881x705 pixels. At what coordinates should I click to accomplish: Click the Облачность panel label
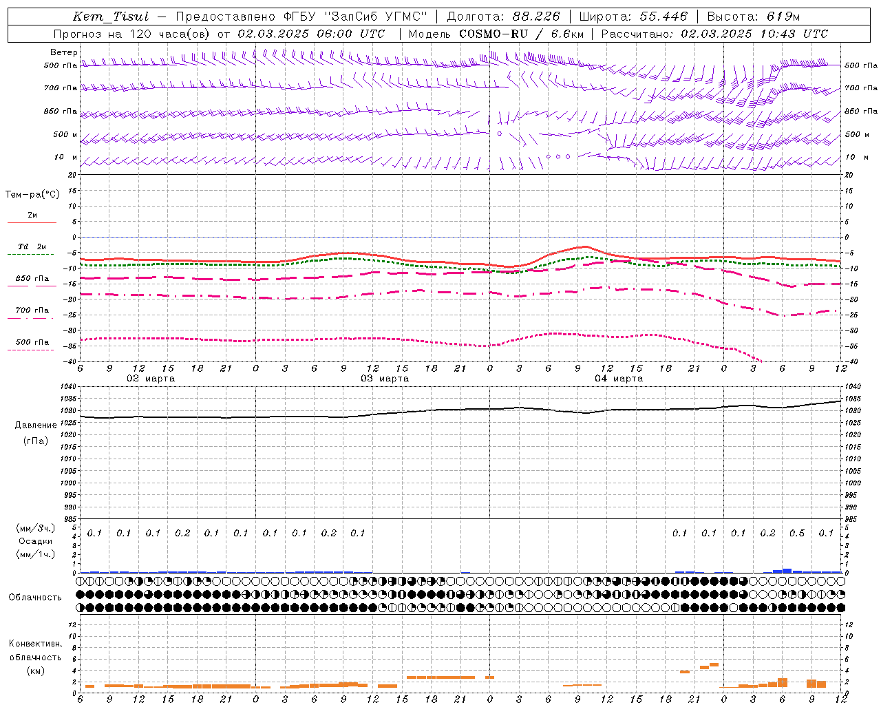pyautogui.click(x=35, y=597)
